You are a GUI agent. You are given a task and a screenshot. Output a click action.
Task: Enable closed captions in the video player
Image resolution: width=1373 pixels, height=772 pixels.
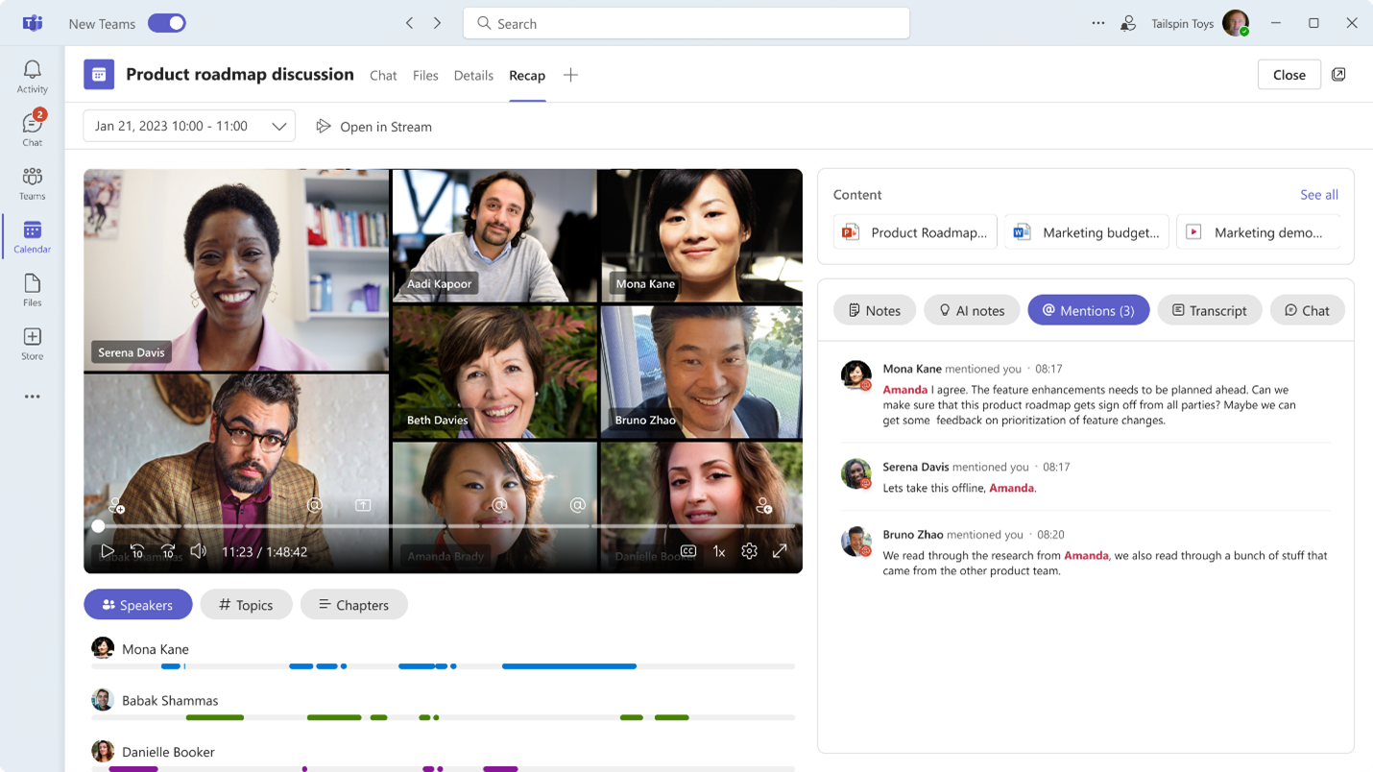687,550
